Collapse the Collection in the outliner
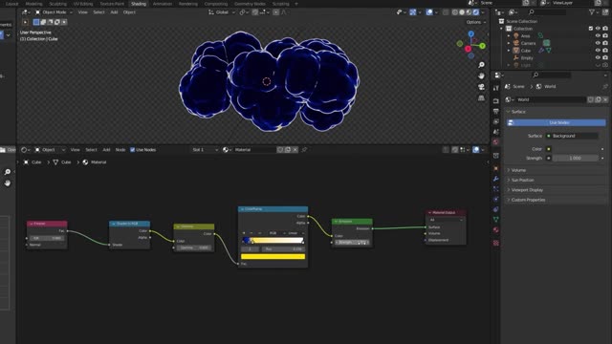The width and height of the screenshot is (612, 344). tap(501, 29)
